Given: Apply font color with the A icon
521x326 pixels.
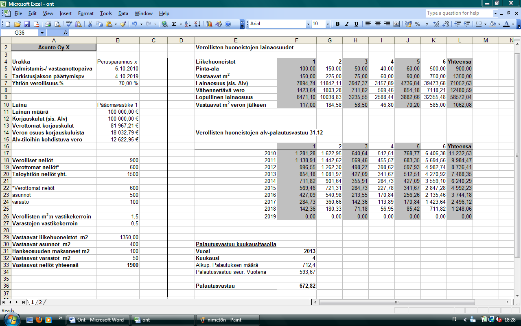Looking at the screenshot, I should (506, 24).
